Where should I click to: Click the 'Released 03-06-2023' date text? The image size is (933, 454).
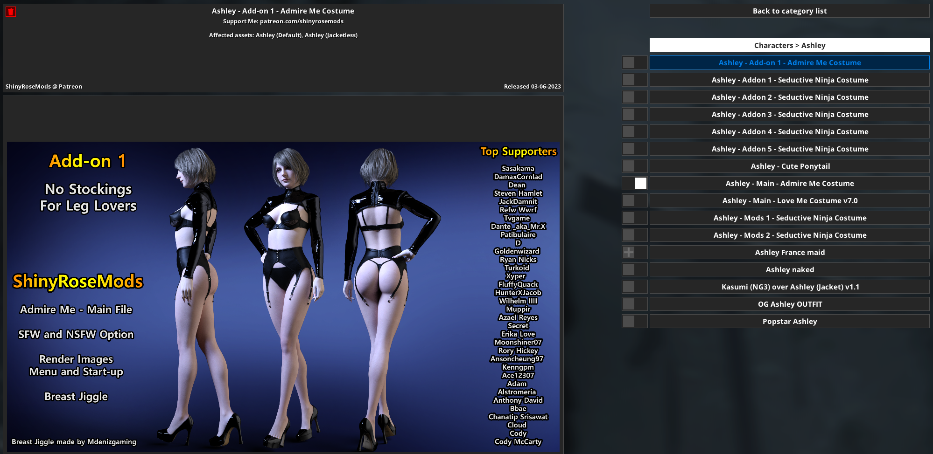tap(533, 86)
